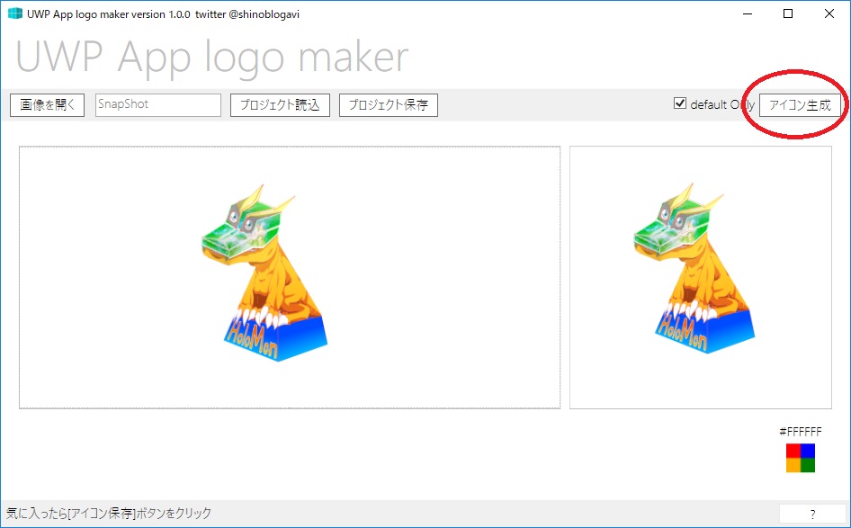Maximize the UWP App logo maker window
This screenshot has height=528, width=851.
788,14
